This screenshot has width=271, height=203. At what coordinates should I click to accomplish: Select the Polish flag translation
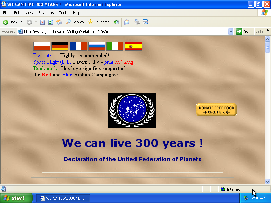[x=42, y=46]
